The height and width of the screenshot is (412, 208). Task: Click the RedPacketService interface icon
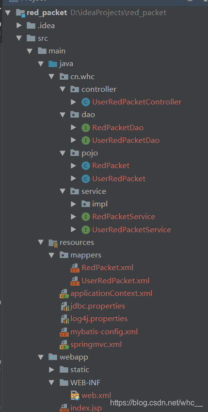coord(86,217)
